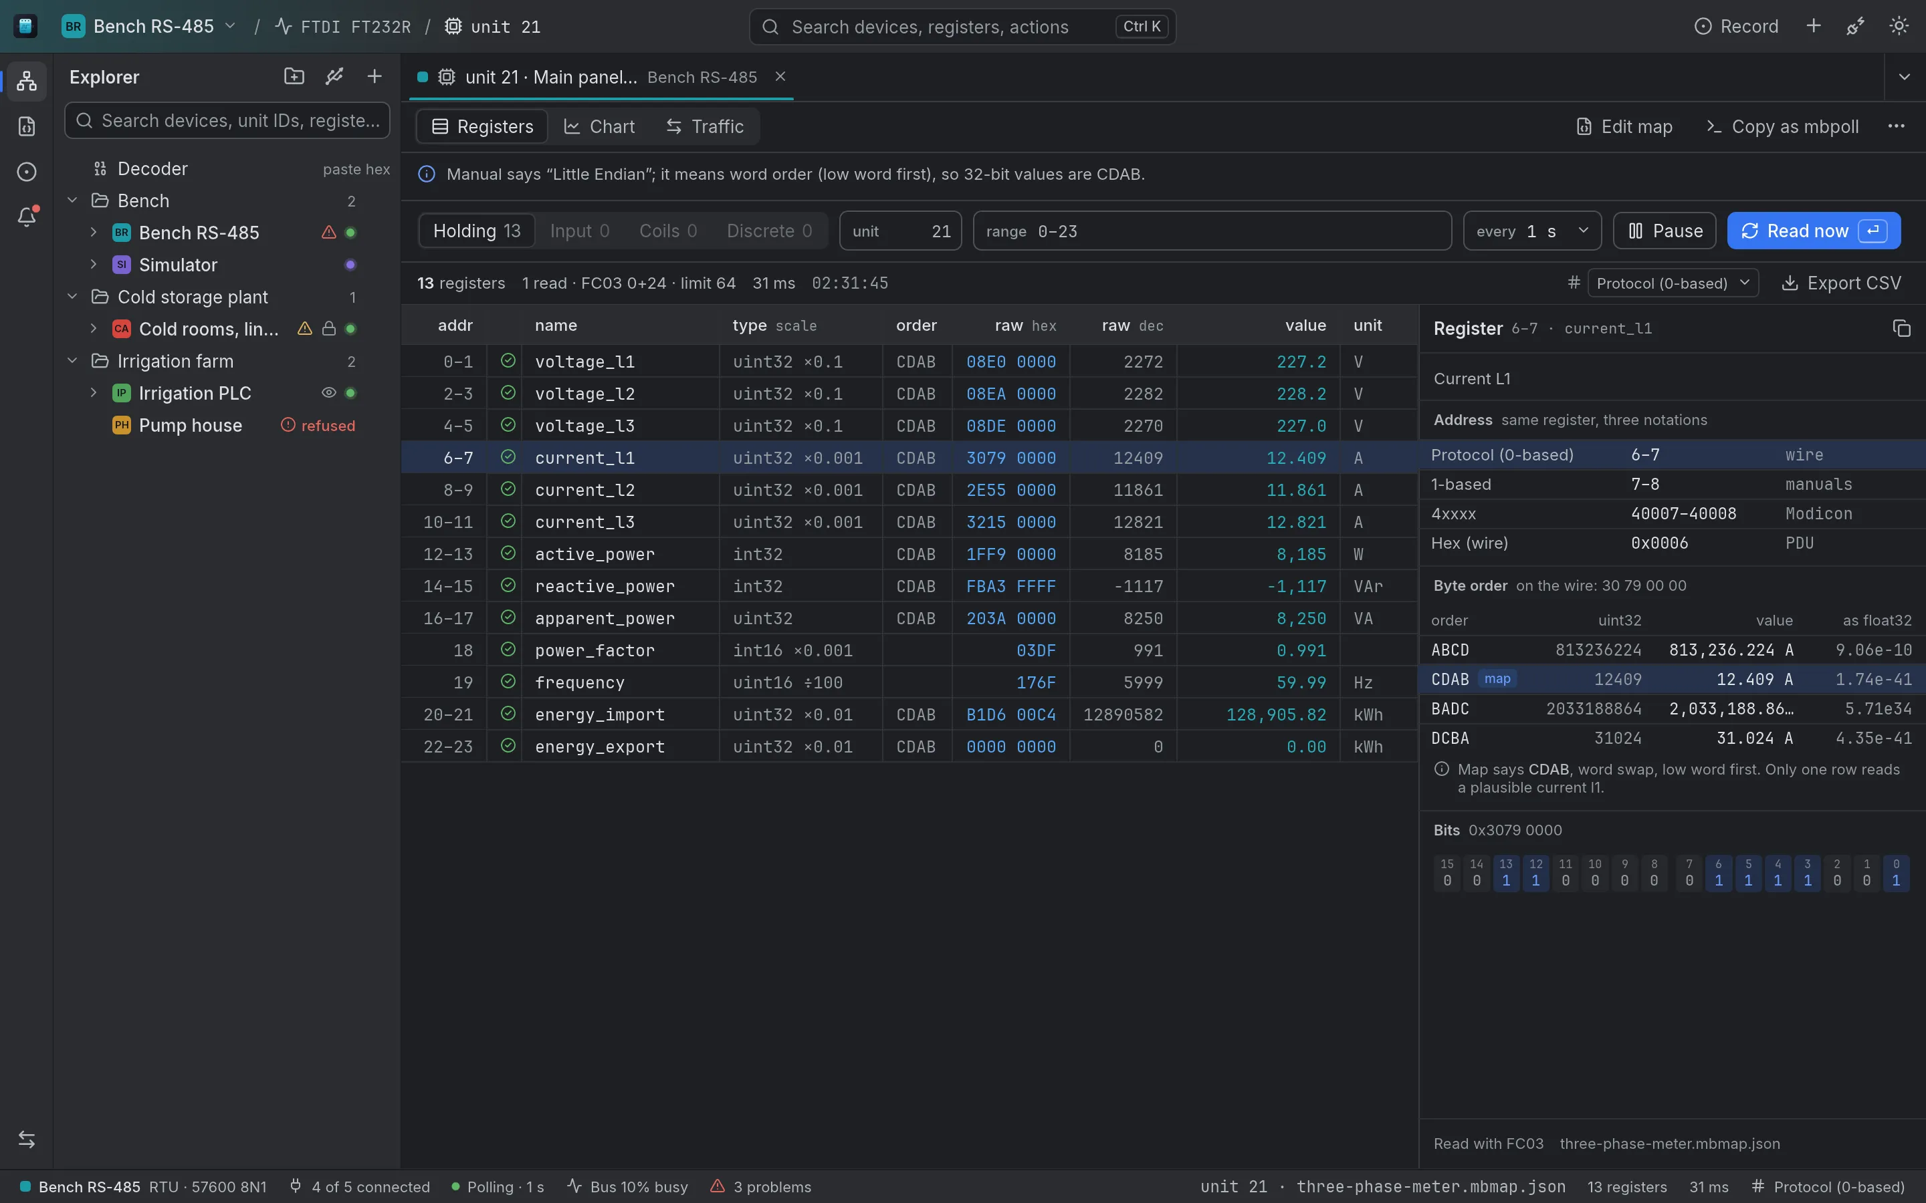Collapse the Bench folder
Viewport: 1926px width, 1203px height.
click(72, 200)
